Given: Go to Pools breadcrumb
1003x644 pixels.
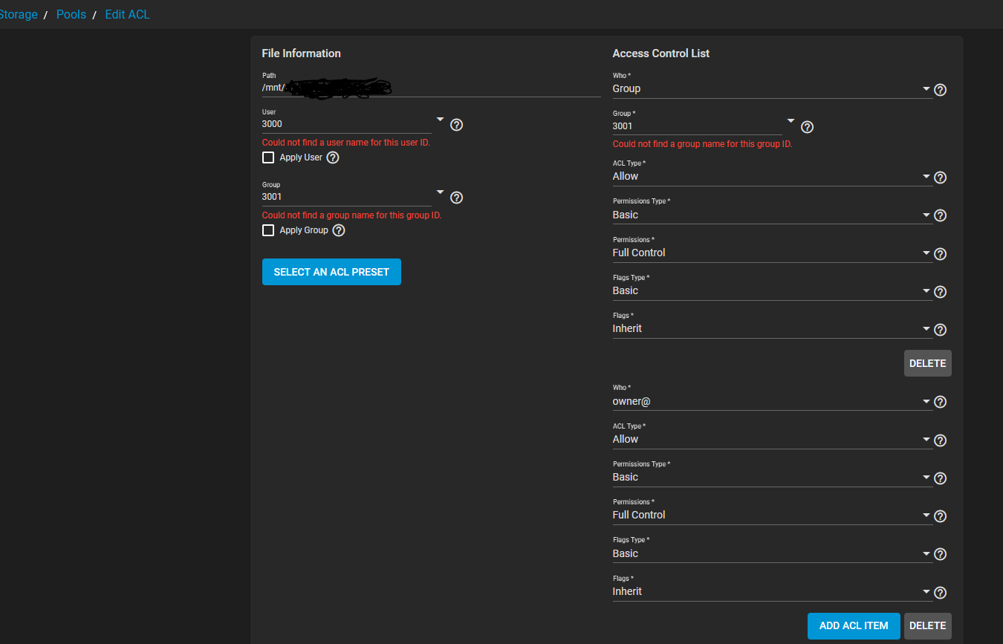Looking at the screenshot, I should click(x=71, y=14).
